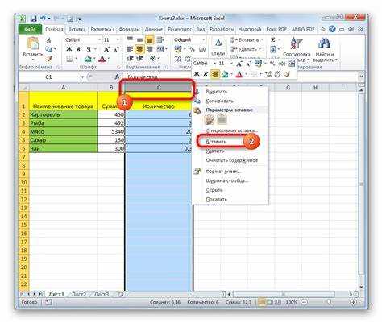Choose Вставить in the context menu

coord(217,142)
